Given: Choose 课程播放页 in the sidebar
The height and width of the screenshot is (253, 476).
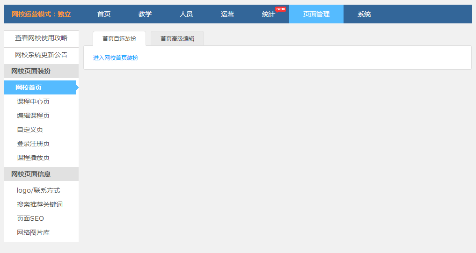Looking at the screenshot, I should [33, 158].
